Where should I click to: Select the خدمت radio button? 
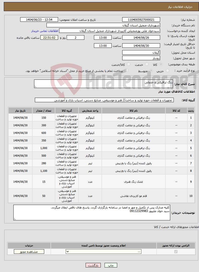point(147,64)
